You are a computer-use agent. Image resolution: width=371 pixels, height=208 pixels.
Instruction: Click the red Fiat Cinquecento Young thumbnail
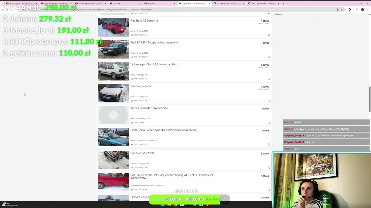pos(113,182)
